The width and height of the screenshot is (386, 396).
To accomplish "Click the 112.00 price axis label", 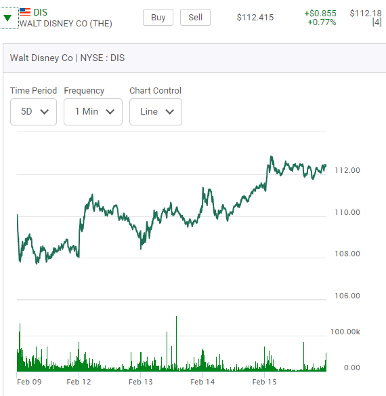I will click(347, 170).
